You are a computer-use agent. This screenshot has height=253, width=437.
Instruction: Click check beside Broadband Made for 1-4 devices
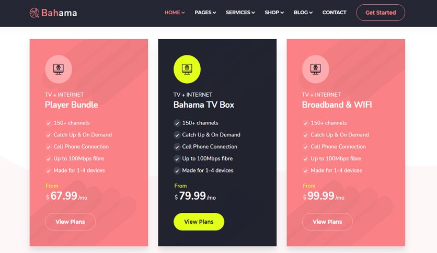click(x=305, y=170)
